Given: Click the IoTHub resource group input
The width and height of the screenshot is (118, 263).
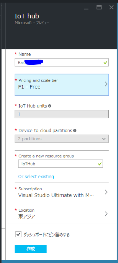Looking at the screenshot, I should [x=60, y=164].
